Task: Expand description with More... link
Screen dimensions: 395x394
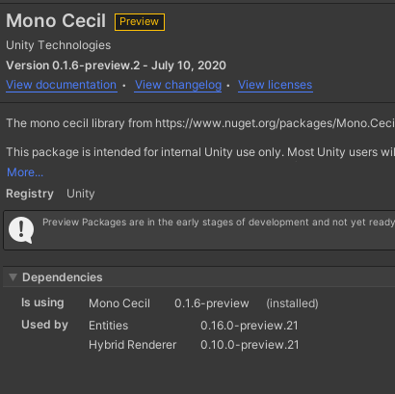Action: pyautogui.click(x=25, y=172)
